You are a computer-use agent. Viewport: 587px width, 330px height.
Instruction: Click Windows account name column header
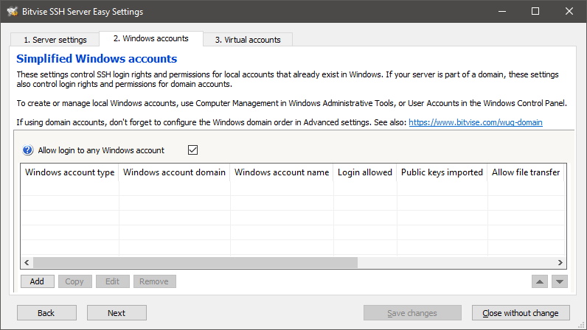pos(282,172)
